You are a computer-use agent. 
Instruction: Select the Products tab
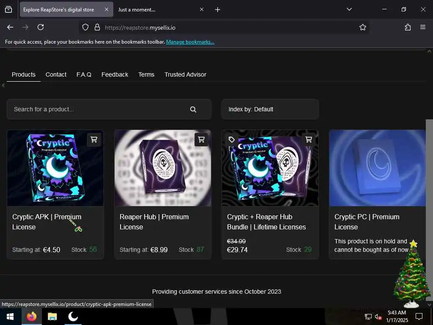[x=24, y=74]
